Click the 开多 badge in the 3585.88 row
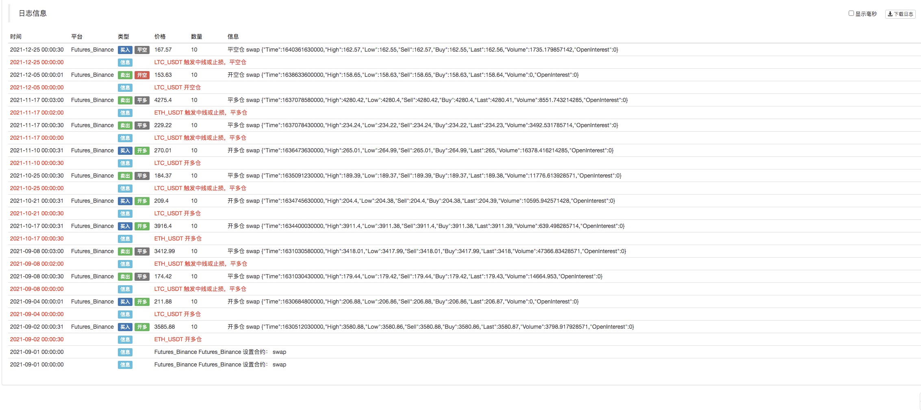 pos(142,327)
